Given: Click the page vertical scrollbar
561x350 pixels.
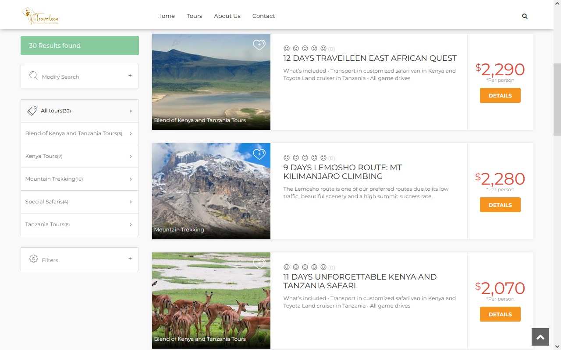Looking at the screenshot, I should point(557,100).
